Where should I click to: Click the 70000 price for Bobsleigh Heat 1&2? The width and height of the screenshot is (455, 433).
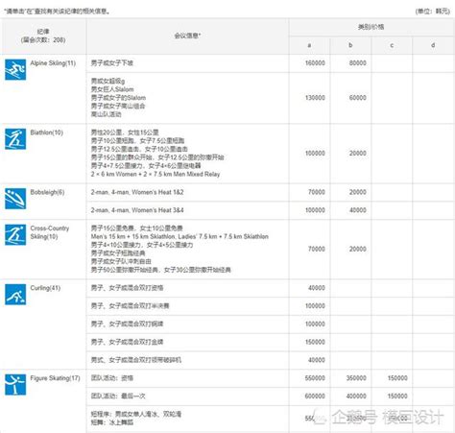(x=317, y=192)
